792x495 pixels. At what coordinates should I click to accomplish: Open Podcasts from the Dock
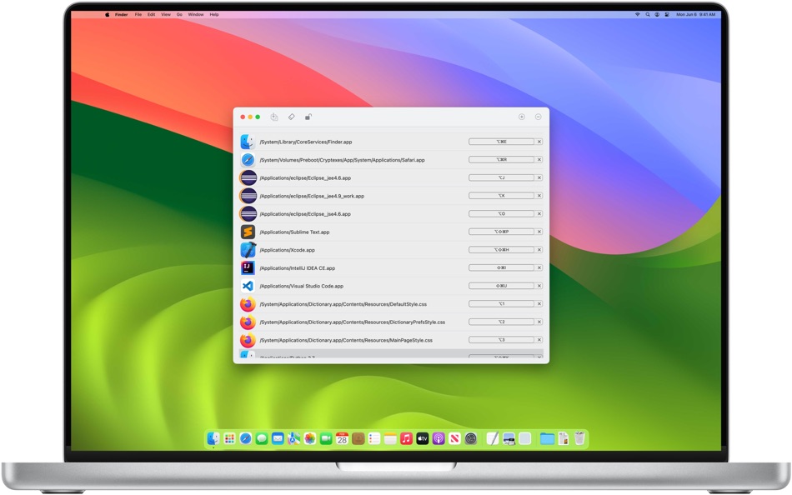[x=439, y=438]
